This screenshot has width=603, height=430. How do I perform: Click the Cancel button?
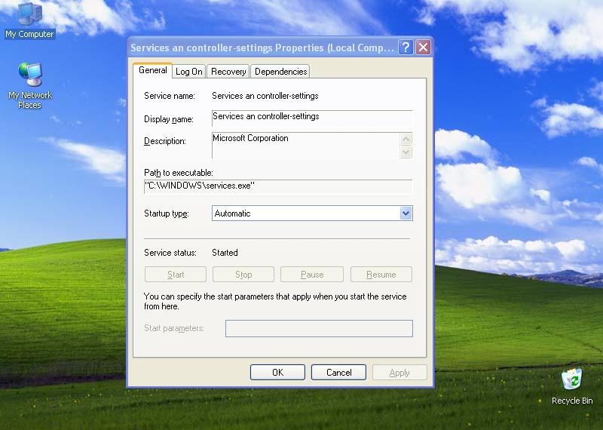point(338,372)
